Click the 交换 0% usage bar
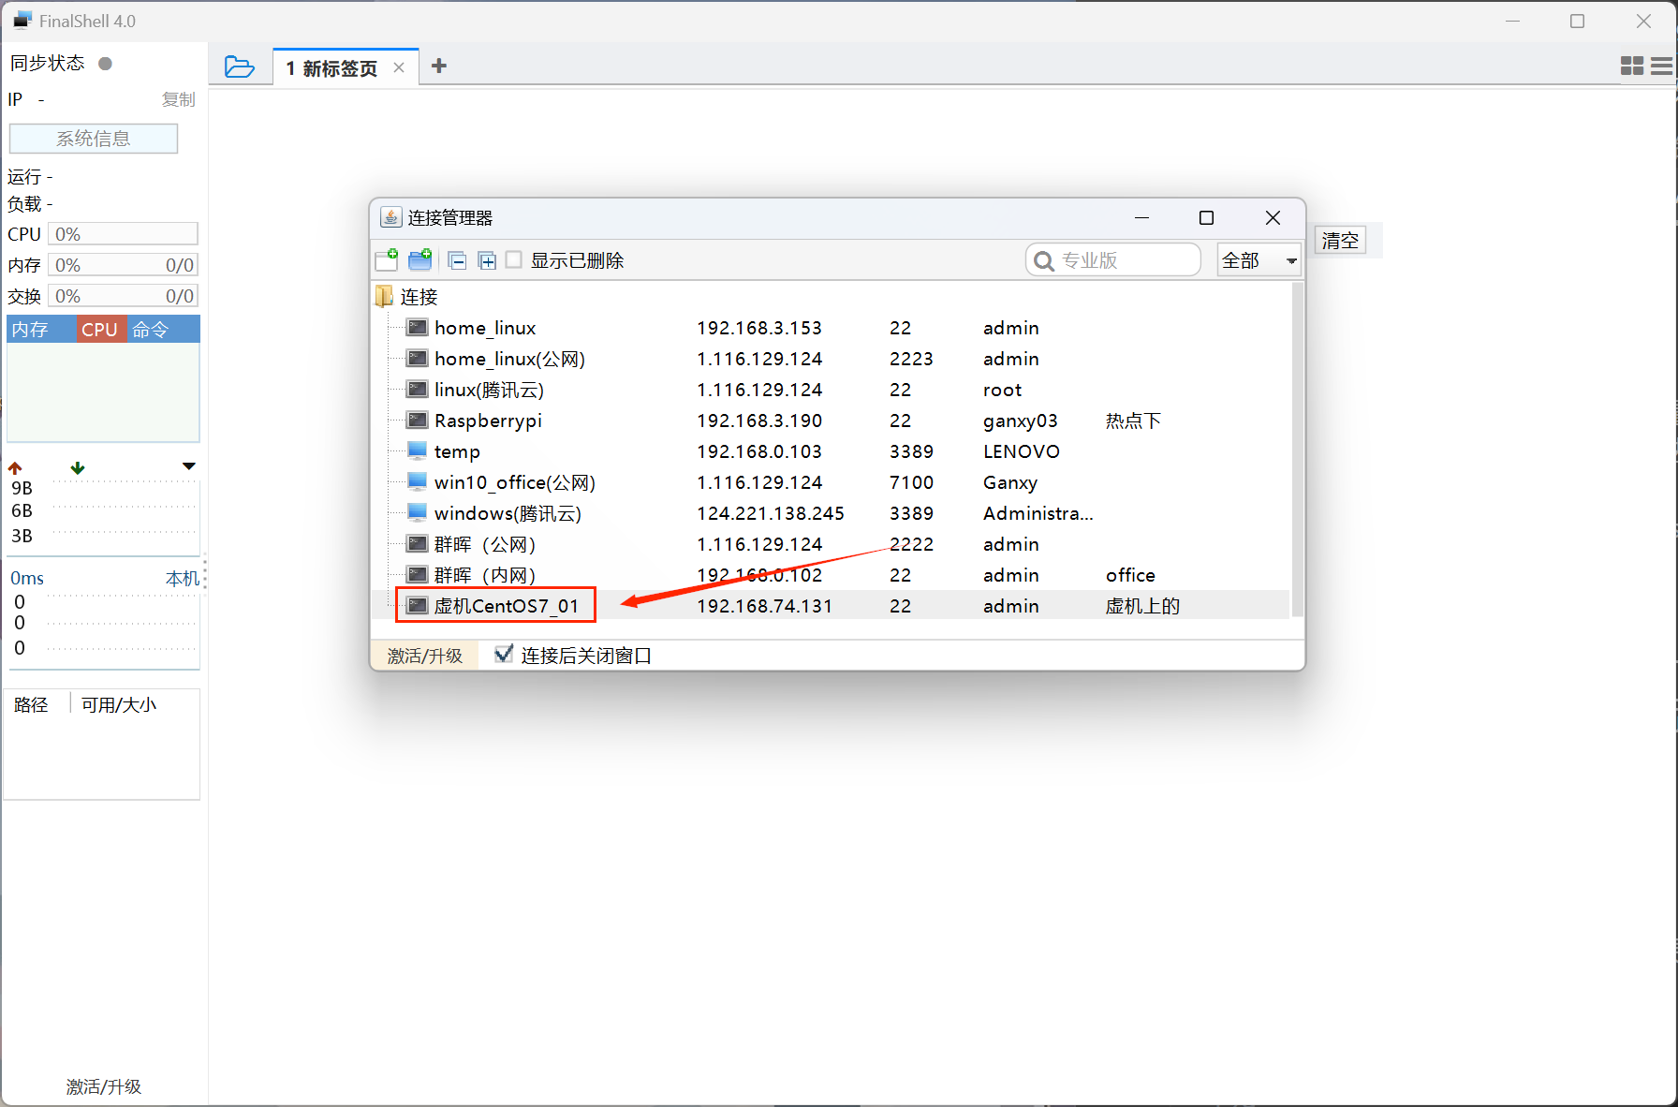This screenshot has height=1107, width=1678. tap(123, 295)
